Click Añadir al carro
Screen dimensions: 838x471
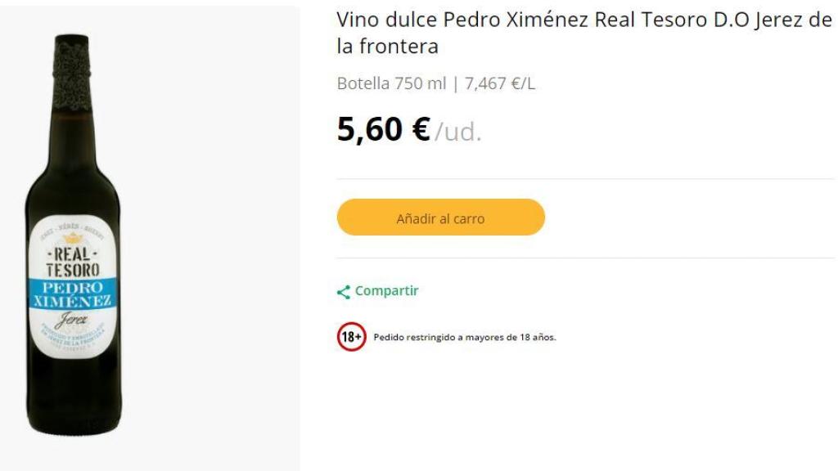[x=440, y=218]
